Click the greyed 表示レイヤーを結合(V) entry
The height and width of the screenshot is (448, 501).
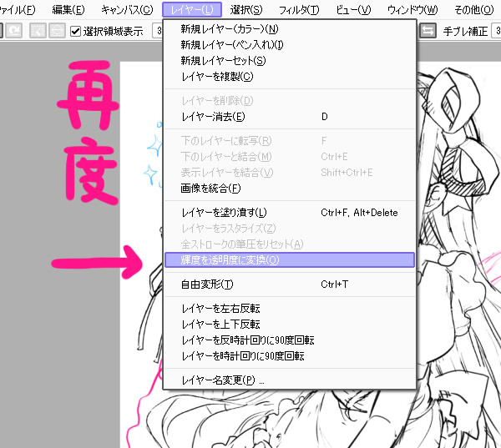290,173
